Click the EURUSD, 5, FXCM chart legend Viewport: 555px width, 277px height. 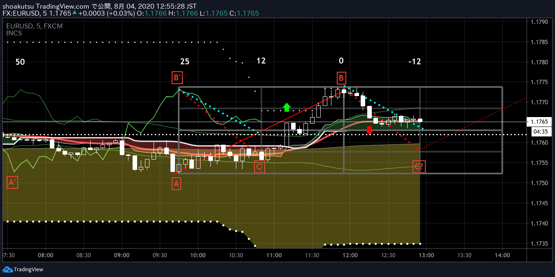tap(34, 26)
